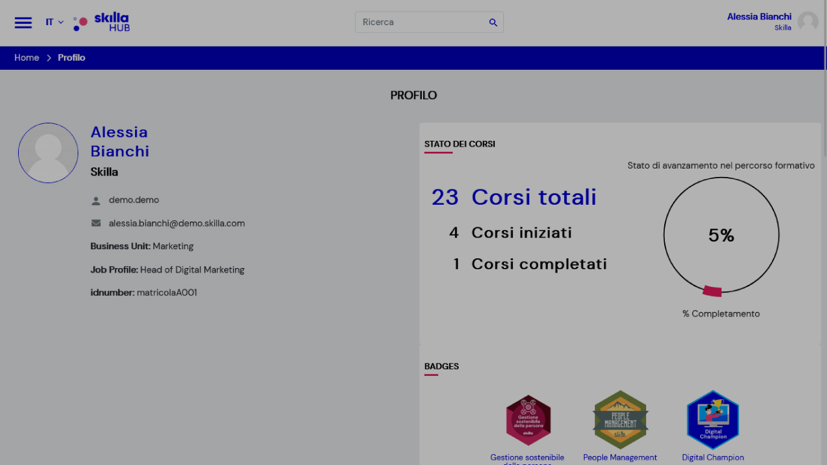Viewport: 827px width, 465px height.
Task: Click the alessia.bianchi@demo.skilla.com email address
Action: 176,223
